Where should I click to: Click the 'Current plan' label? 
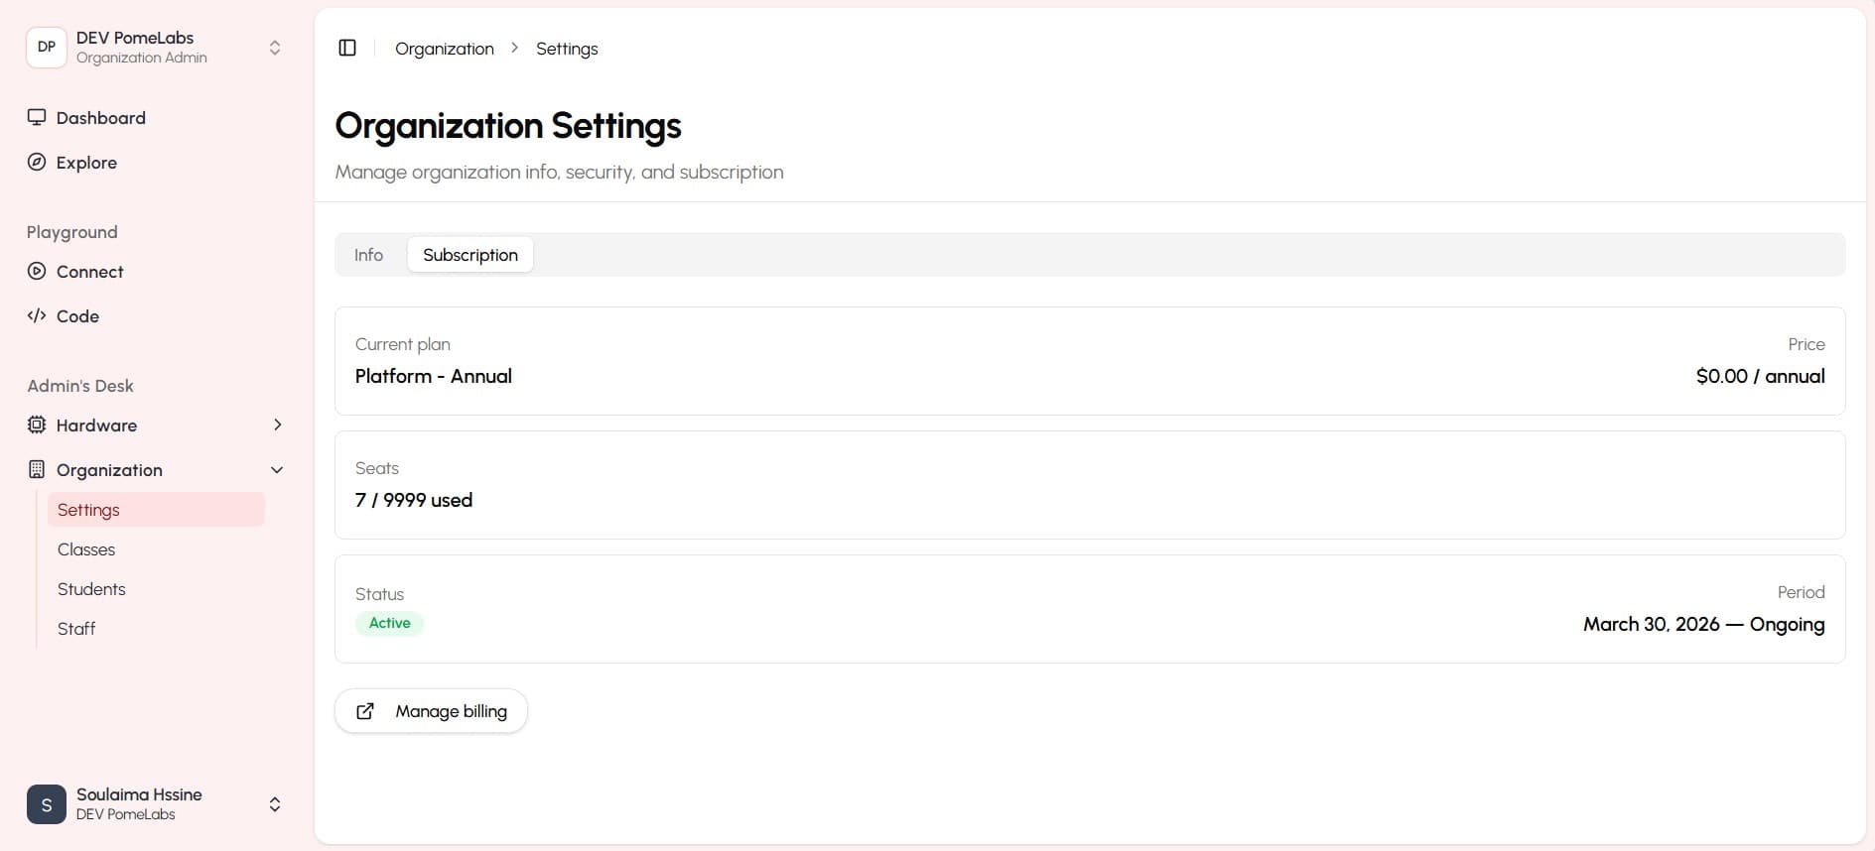(x=403, y=344)
